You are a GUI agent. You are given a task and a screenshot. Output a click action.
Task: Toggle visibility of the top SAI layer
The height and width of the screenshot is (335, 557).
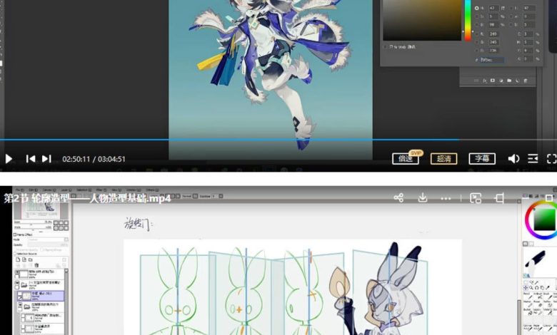coord(17,272)
